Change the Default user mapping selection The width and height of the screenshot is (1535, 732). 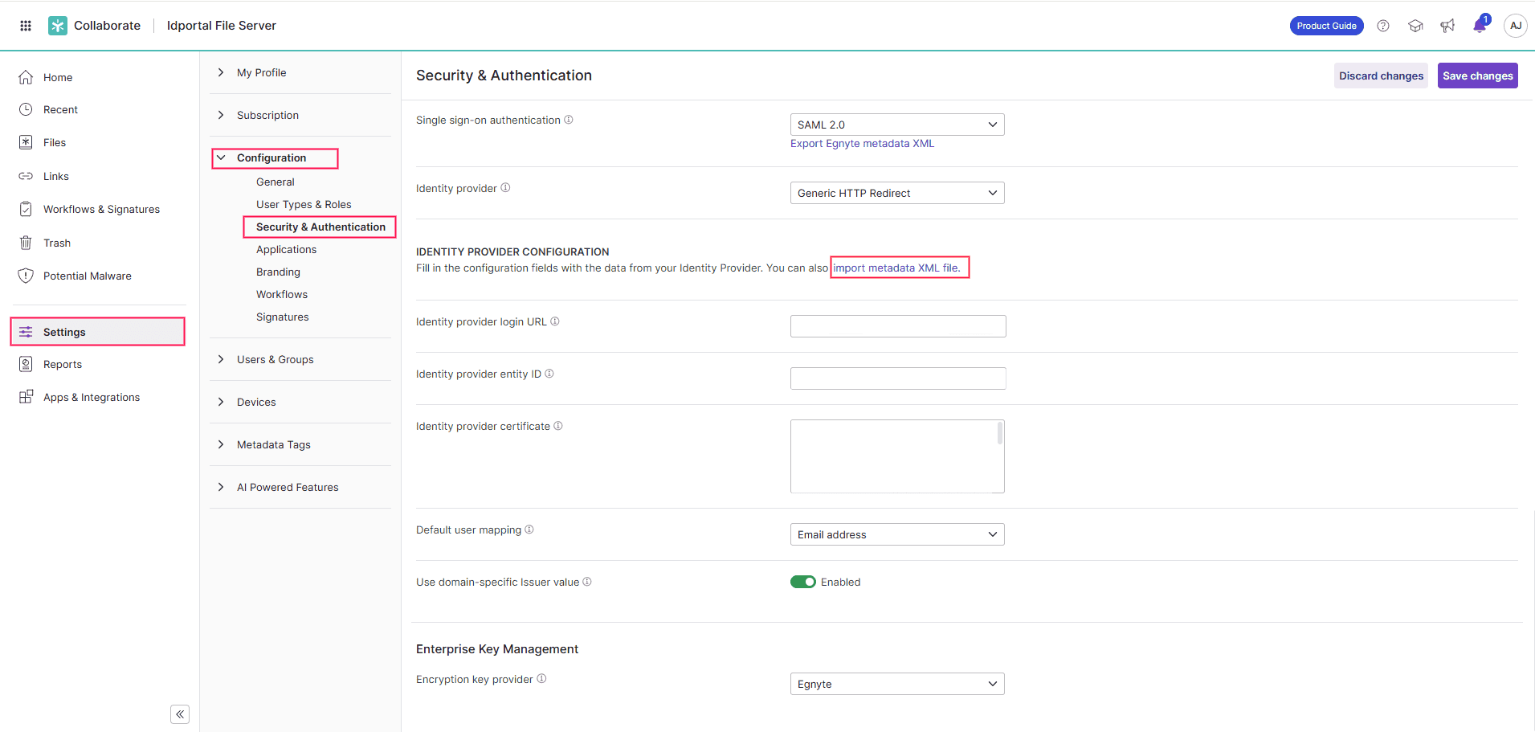pos(897,534)
